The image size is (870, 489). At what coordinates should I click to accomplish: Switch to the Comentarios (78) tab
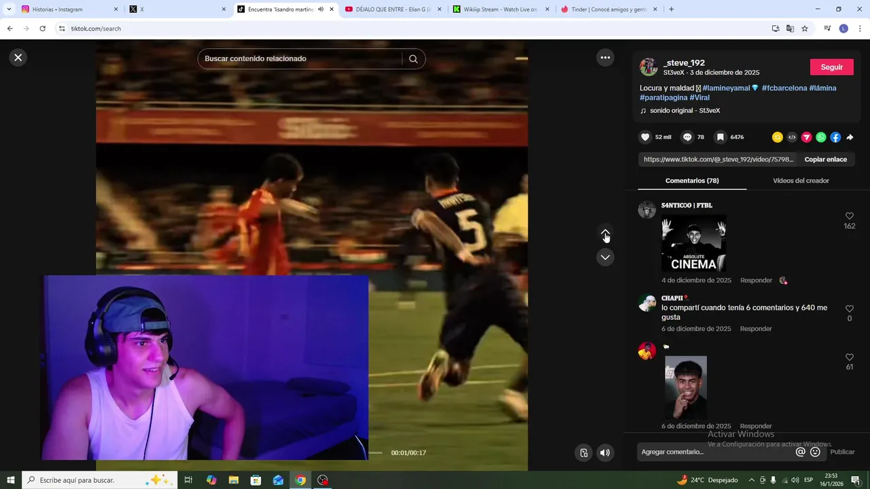(x=692, y=181)
